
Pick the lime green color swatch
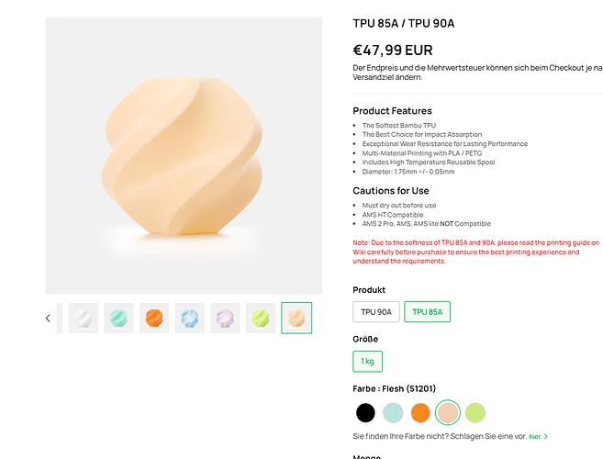click(475, 413)
